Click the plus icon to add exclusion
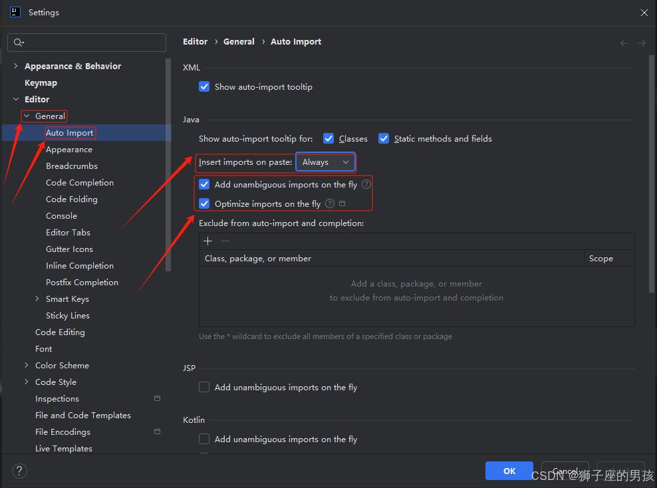Screen dimensions: 657x488 [x=208, y=241]
